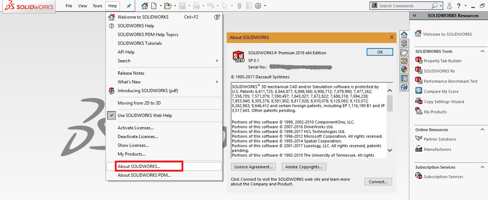Collapse Online Resources section

pyautogui.click(x=482, y=130)
